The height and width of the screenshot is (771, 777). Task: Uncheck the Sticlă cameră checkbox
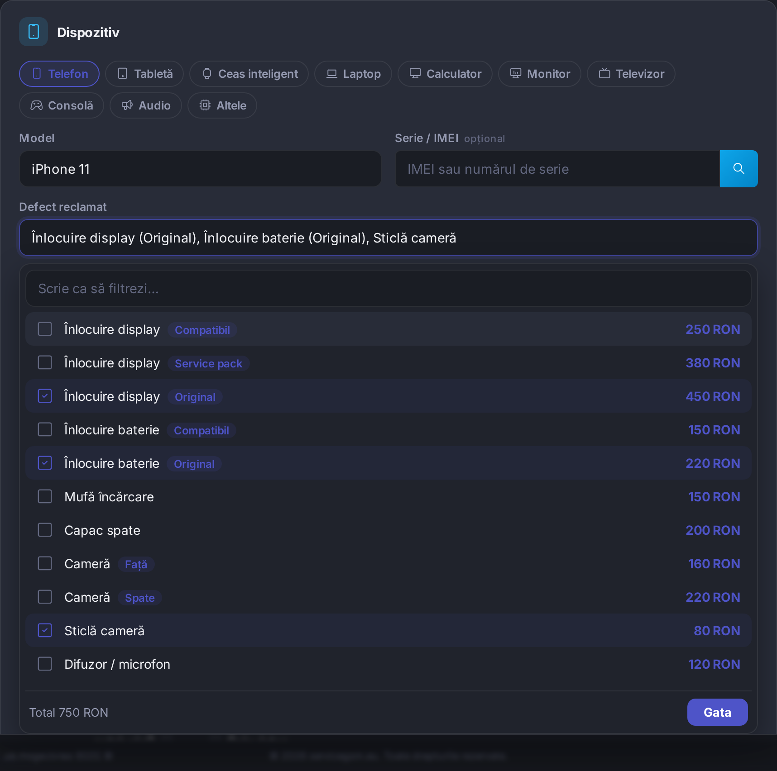[45, 630]
